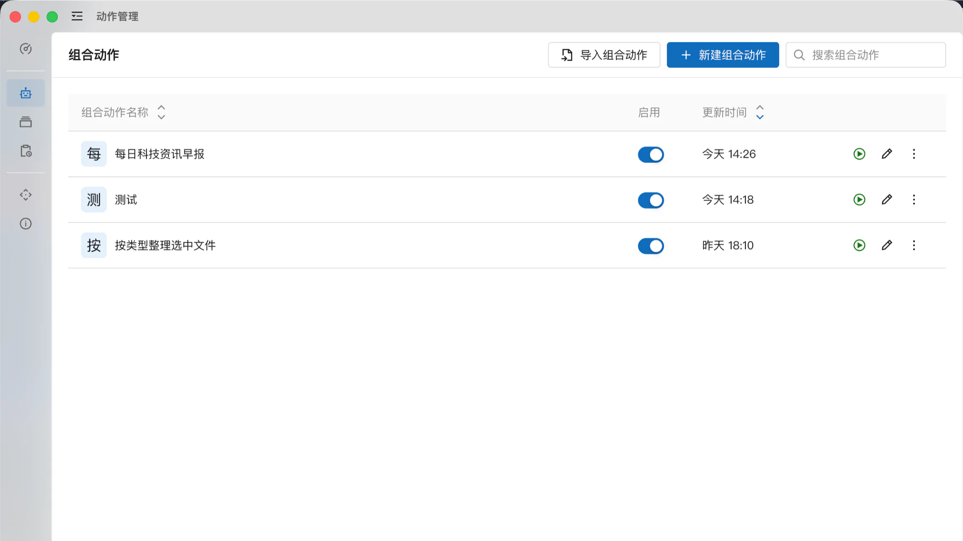Disable the 测试 enable switch
The height and width of the screenshot is (541, 963).
point(651,200)
